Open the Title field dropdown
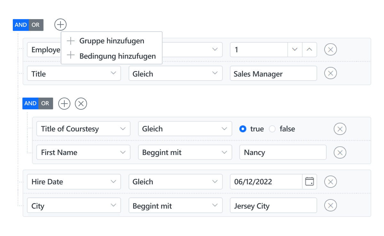The image size is (384, 236). [x=74, y=74]
